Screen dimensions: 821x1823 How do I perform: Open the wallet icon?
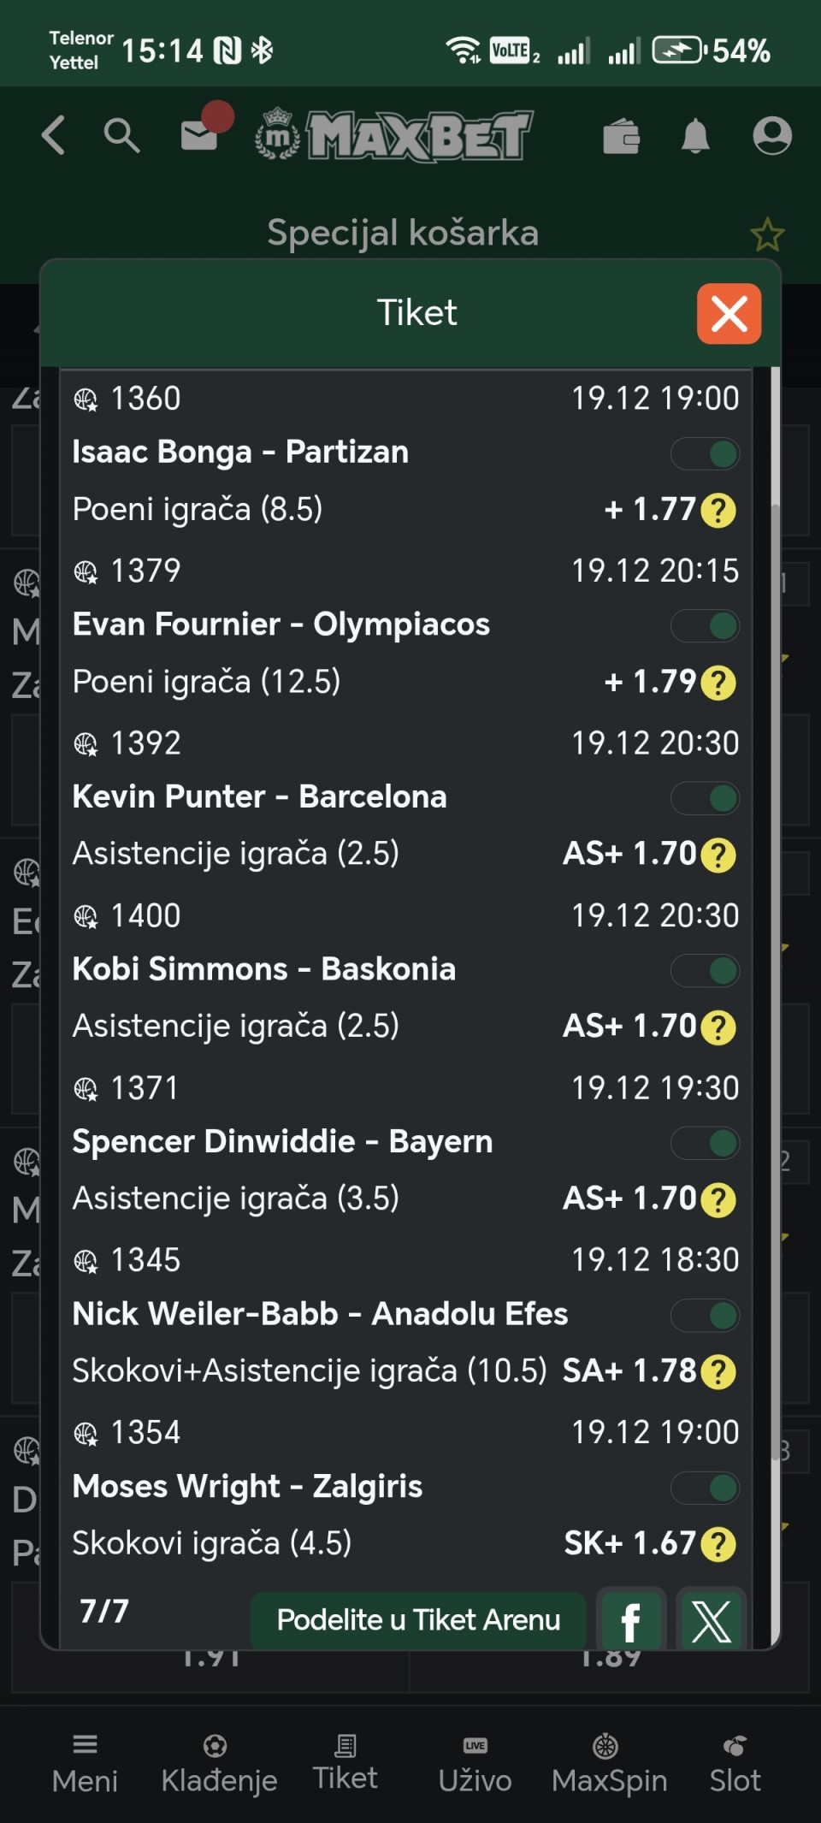[621, 136]
